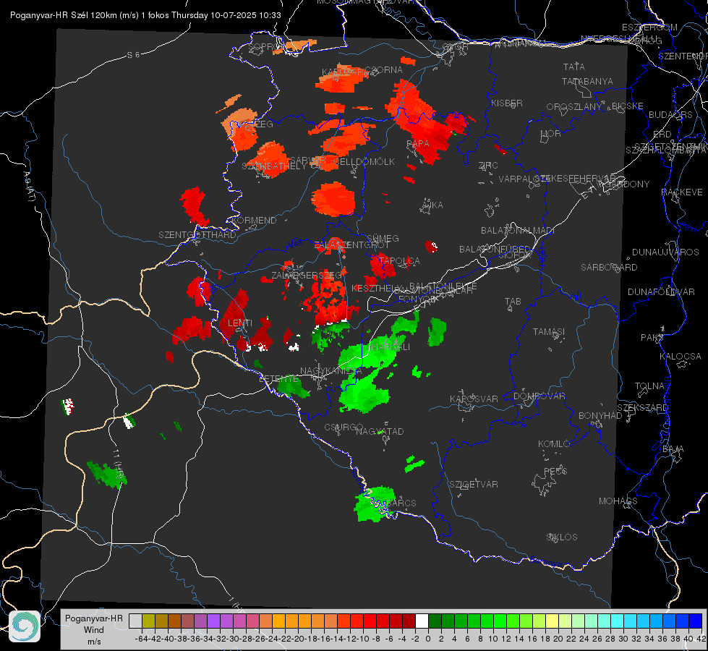Click the TOLNA city label
Image resolution: width=708 pixels, height=651 pixels.
point(649,386)
